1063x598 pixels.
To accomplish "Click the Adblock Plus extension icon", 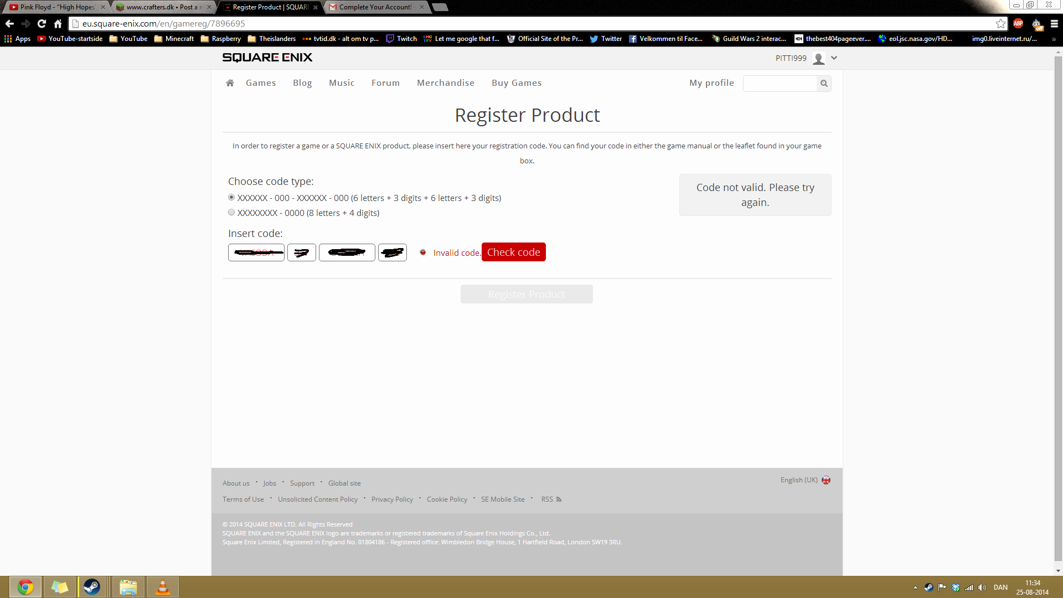I will point(1018,24).
